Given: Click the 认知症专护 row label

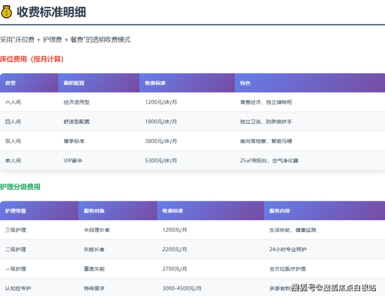Looking at the screenshot, I should coord(18,288).
